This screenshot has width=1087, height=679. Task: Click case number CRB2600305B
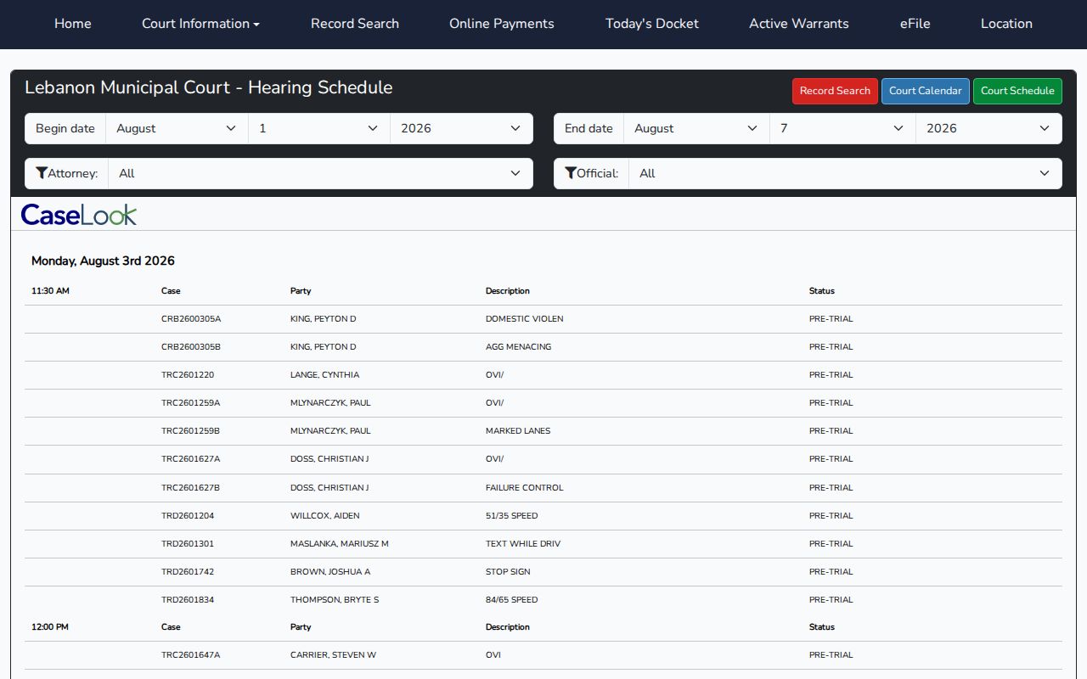tap(191, 347)
